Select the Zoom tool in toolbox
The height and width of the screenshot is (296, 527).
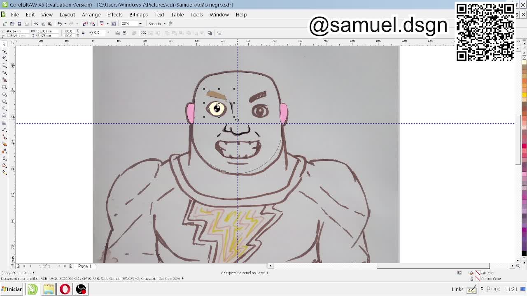click(x=5, y=65)
